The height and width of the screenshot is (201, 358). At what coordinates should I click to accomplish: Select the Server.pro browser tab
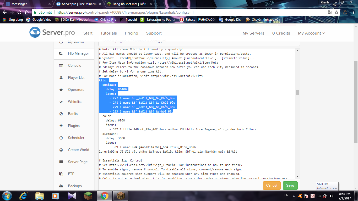79,4
